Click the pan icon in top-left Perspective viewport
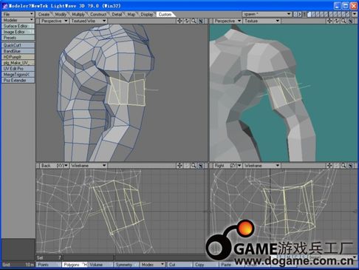Viewport: 359px width, 270px height. (179, 21)
